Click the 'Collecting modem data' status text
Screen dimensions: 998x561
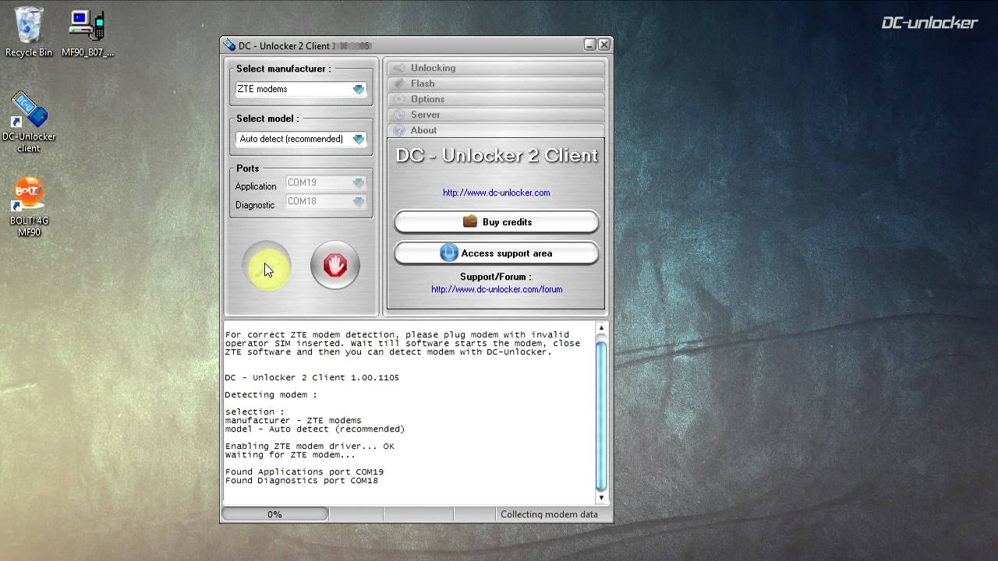(x=549, y=514)
